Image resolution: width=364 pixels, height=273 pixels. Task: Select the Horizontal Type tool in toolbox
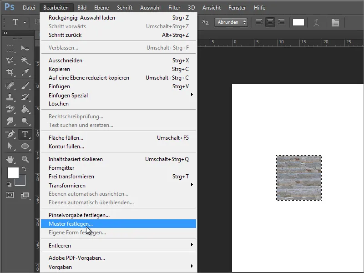pyautogui.click(x=25, y=134)
